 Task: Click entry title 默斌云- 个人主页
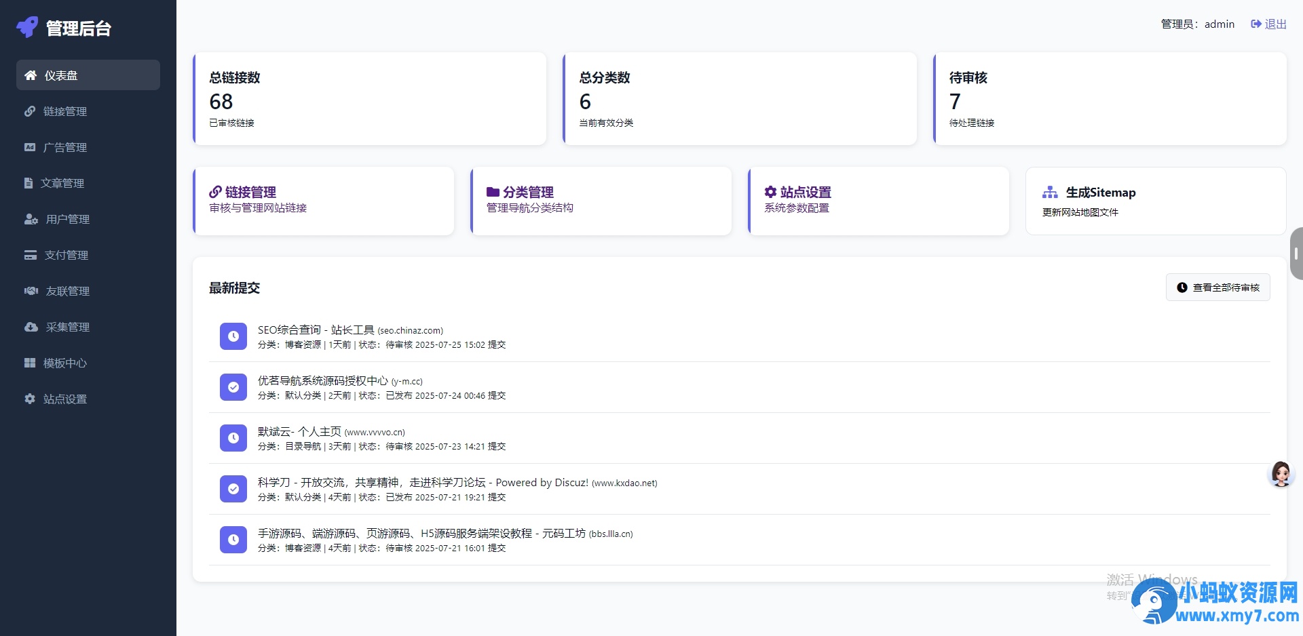(x=299, y=431)
